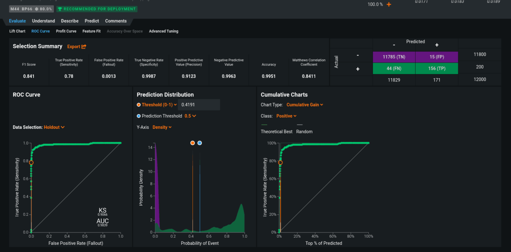Click the orange threshold circle on the ROC curve
The height and width of the screenshot is (252, 511).
point(31,163)
